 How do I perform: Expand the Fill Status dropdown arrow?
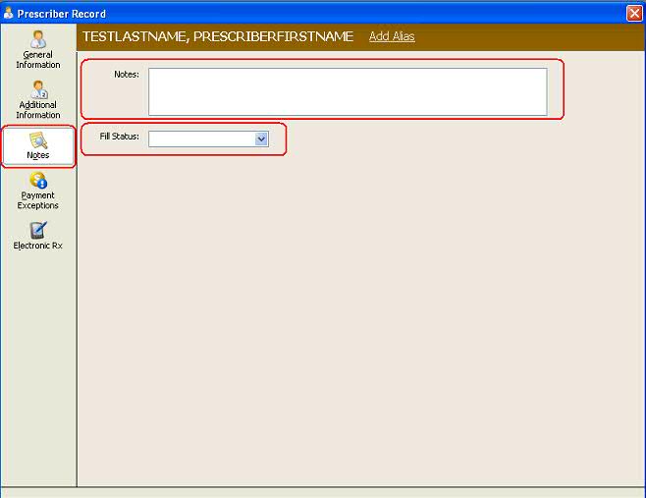pos(261,138)
